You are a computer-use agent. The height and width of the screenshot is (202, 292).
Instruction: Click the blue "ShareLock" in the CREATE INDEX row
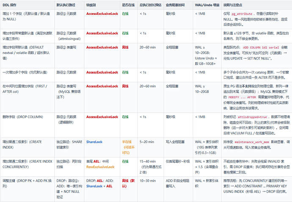tap(94, 142)
